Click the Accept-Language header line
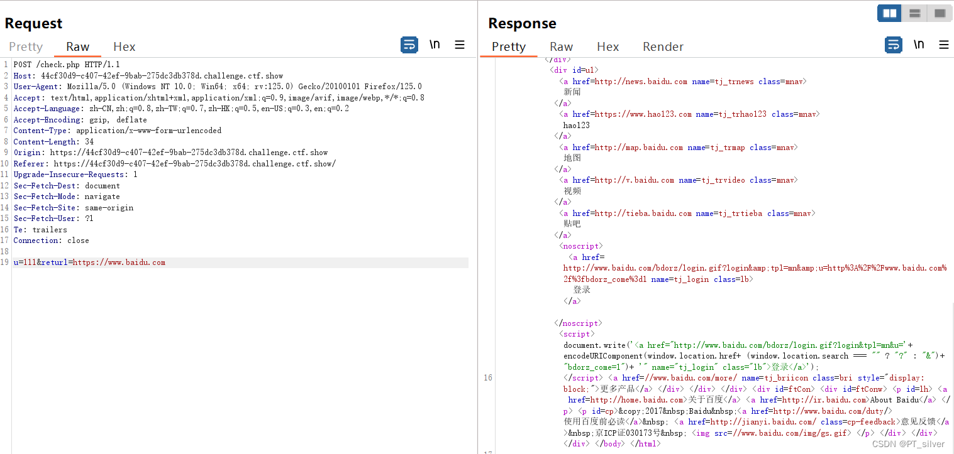 (181, 109)
